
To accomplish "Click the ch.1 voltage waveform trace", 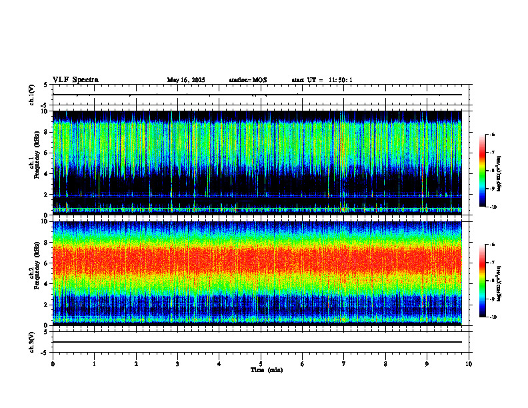I will coord(257,95).
